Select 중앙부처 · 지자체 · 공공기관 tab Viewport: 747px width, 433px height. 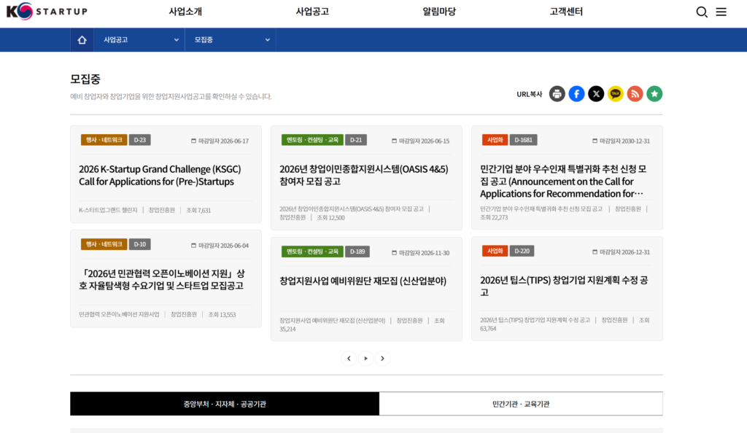pos(225,404)
